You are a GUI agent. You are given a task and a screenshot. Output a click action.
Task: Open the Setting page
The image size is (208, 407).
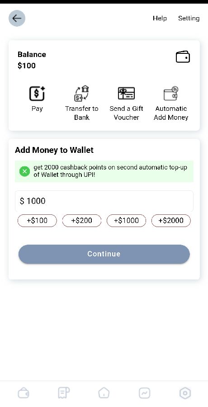click(x=189, y=19)
